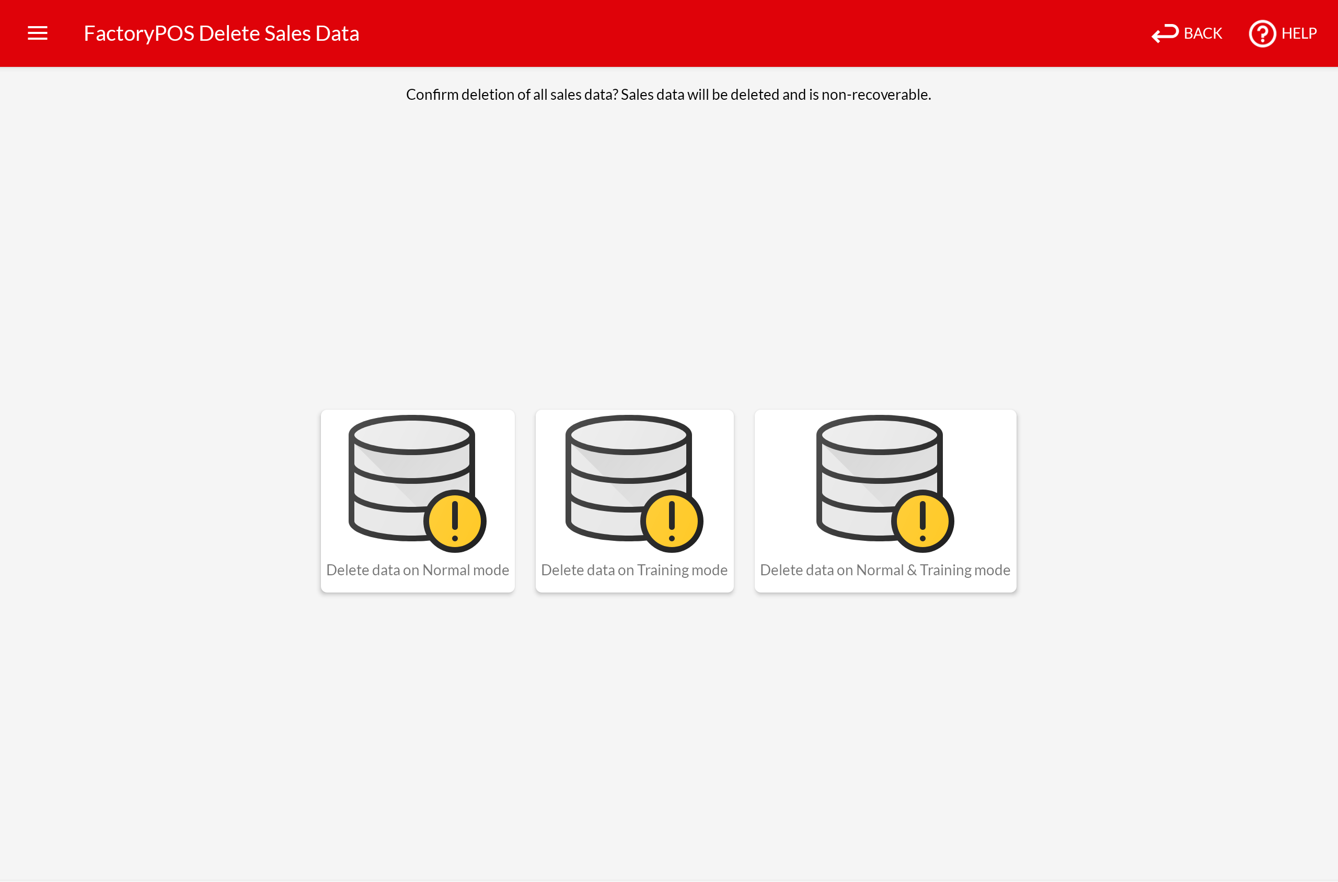Select 'Delete data on Training mode' label

[x=634, y=570]
